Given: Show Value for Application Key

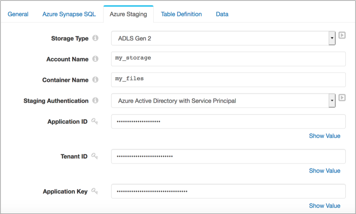Looking at the screenshot, I should click(x=325, y=205).
